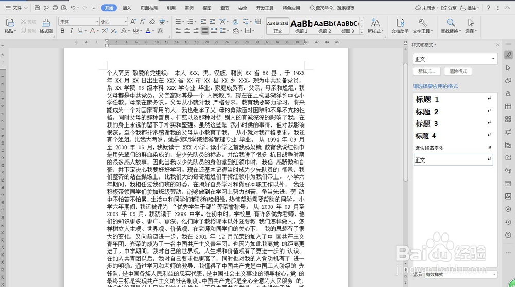Screen dimensions: 515x287
Task: Expand the line spacing dropdown
Action: coord(228,31)
